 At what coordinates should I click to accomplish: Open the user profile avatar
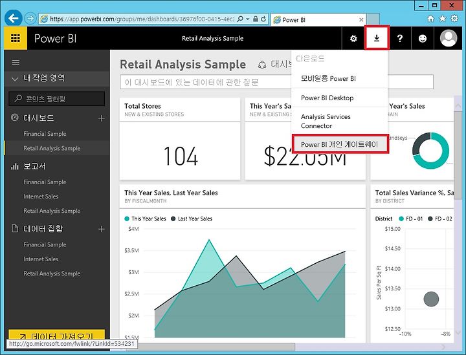click(448, 38)
